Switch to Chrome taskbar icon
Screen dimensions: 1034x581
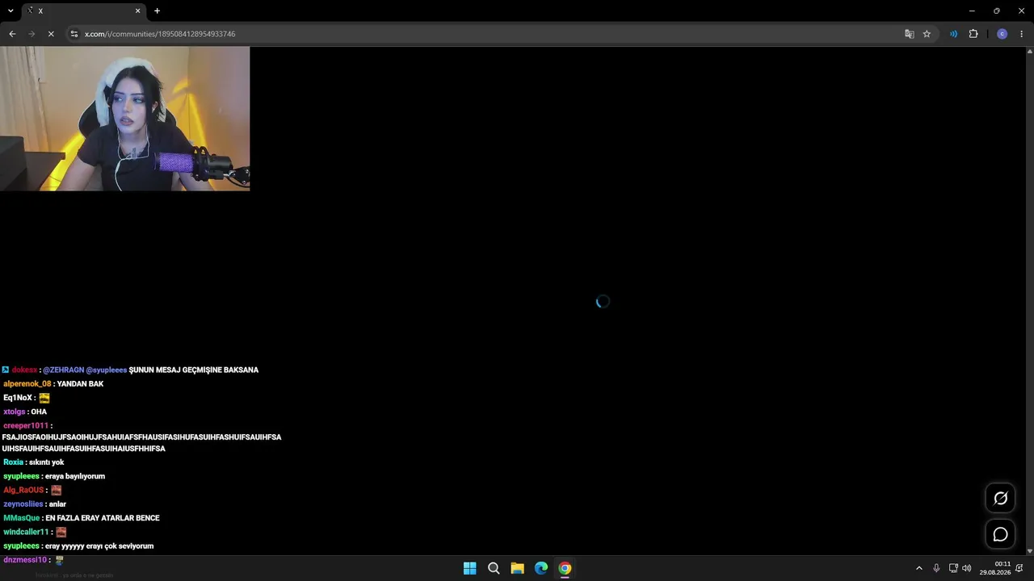(x=565, y=568)
